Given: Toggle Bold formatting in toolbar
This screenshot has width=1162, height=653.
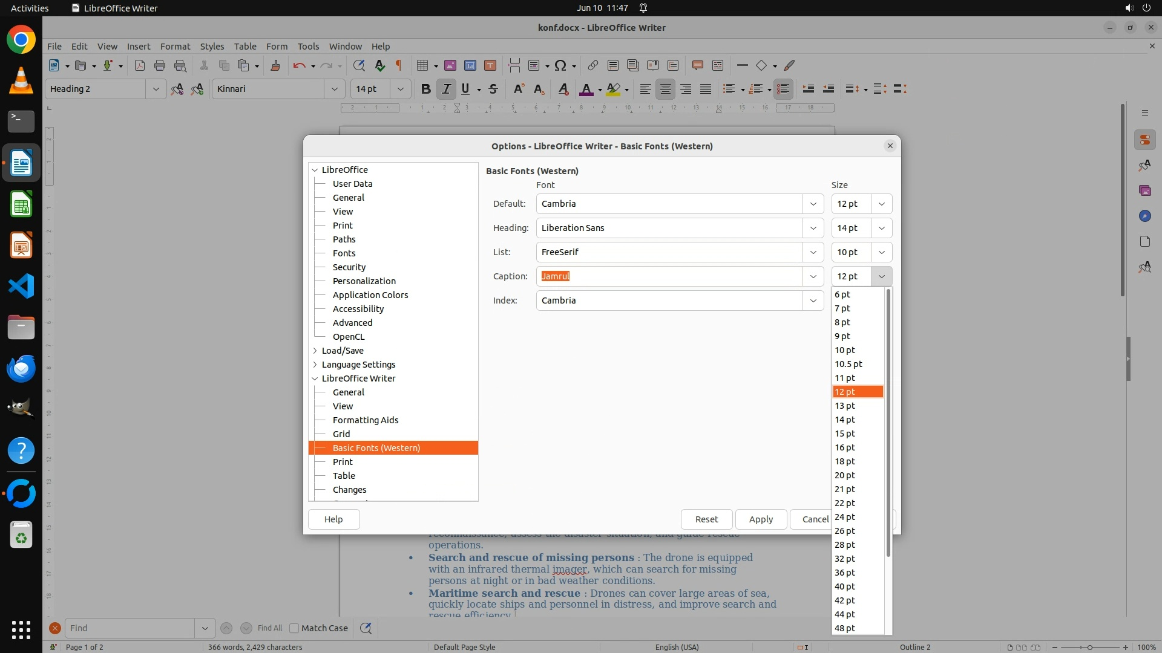Looking at the screenshot, I should click(x=425, y=89).
